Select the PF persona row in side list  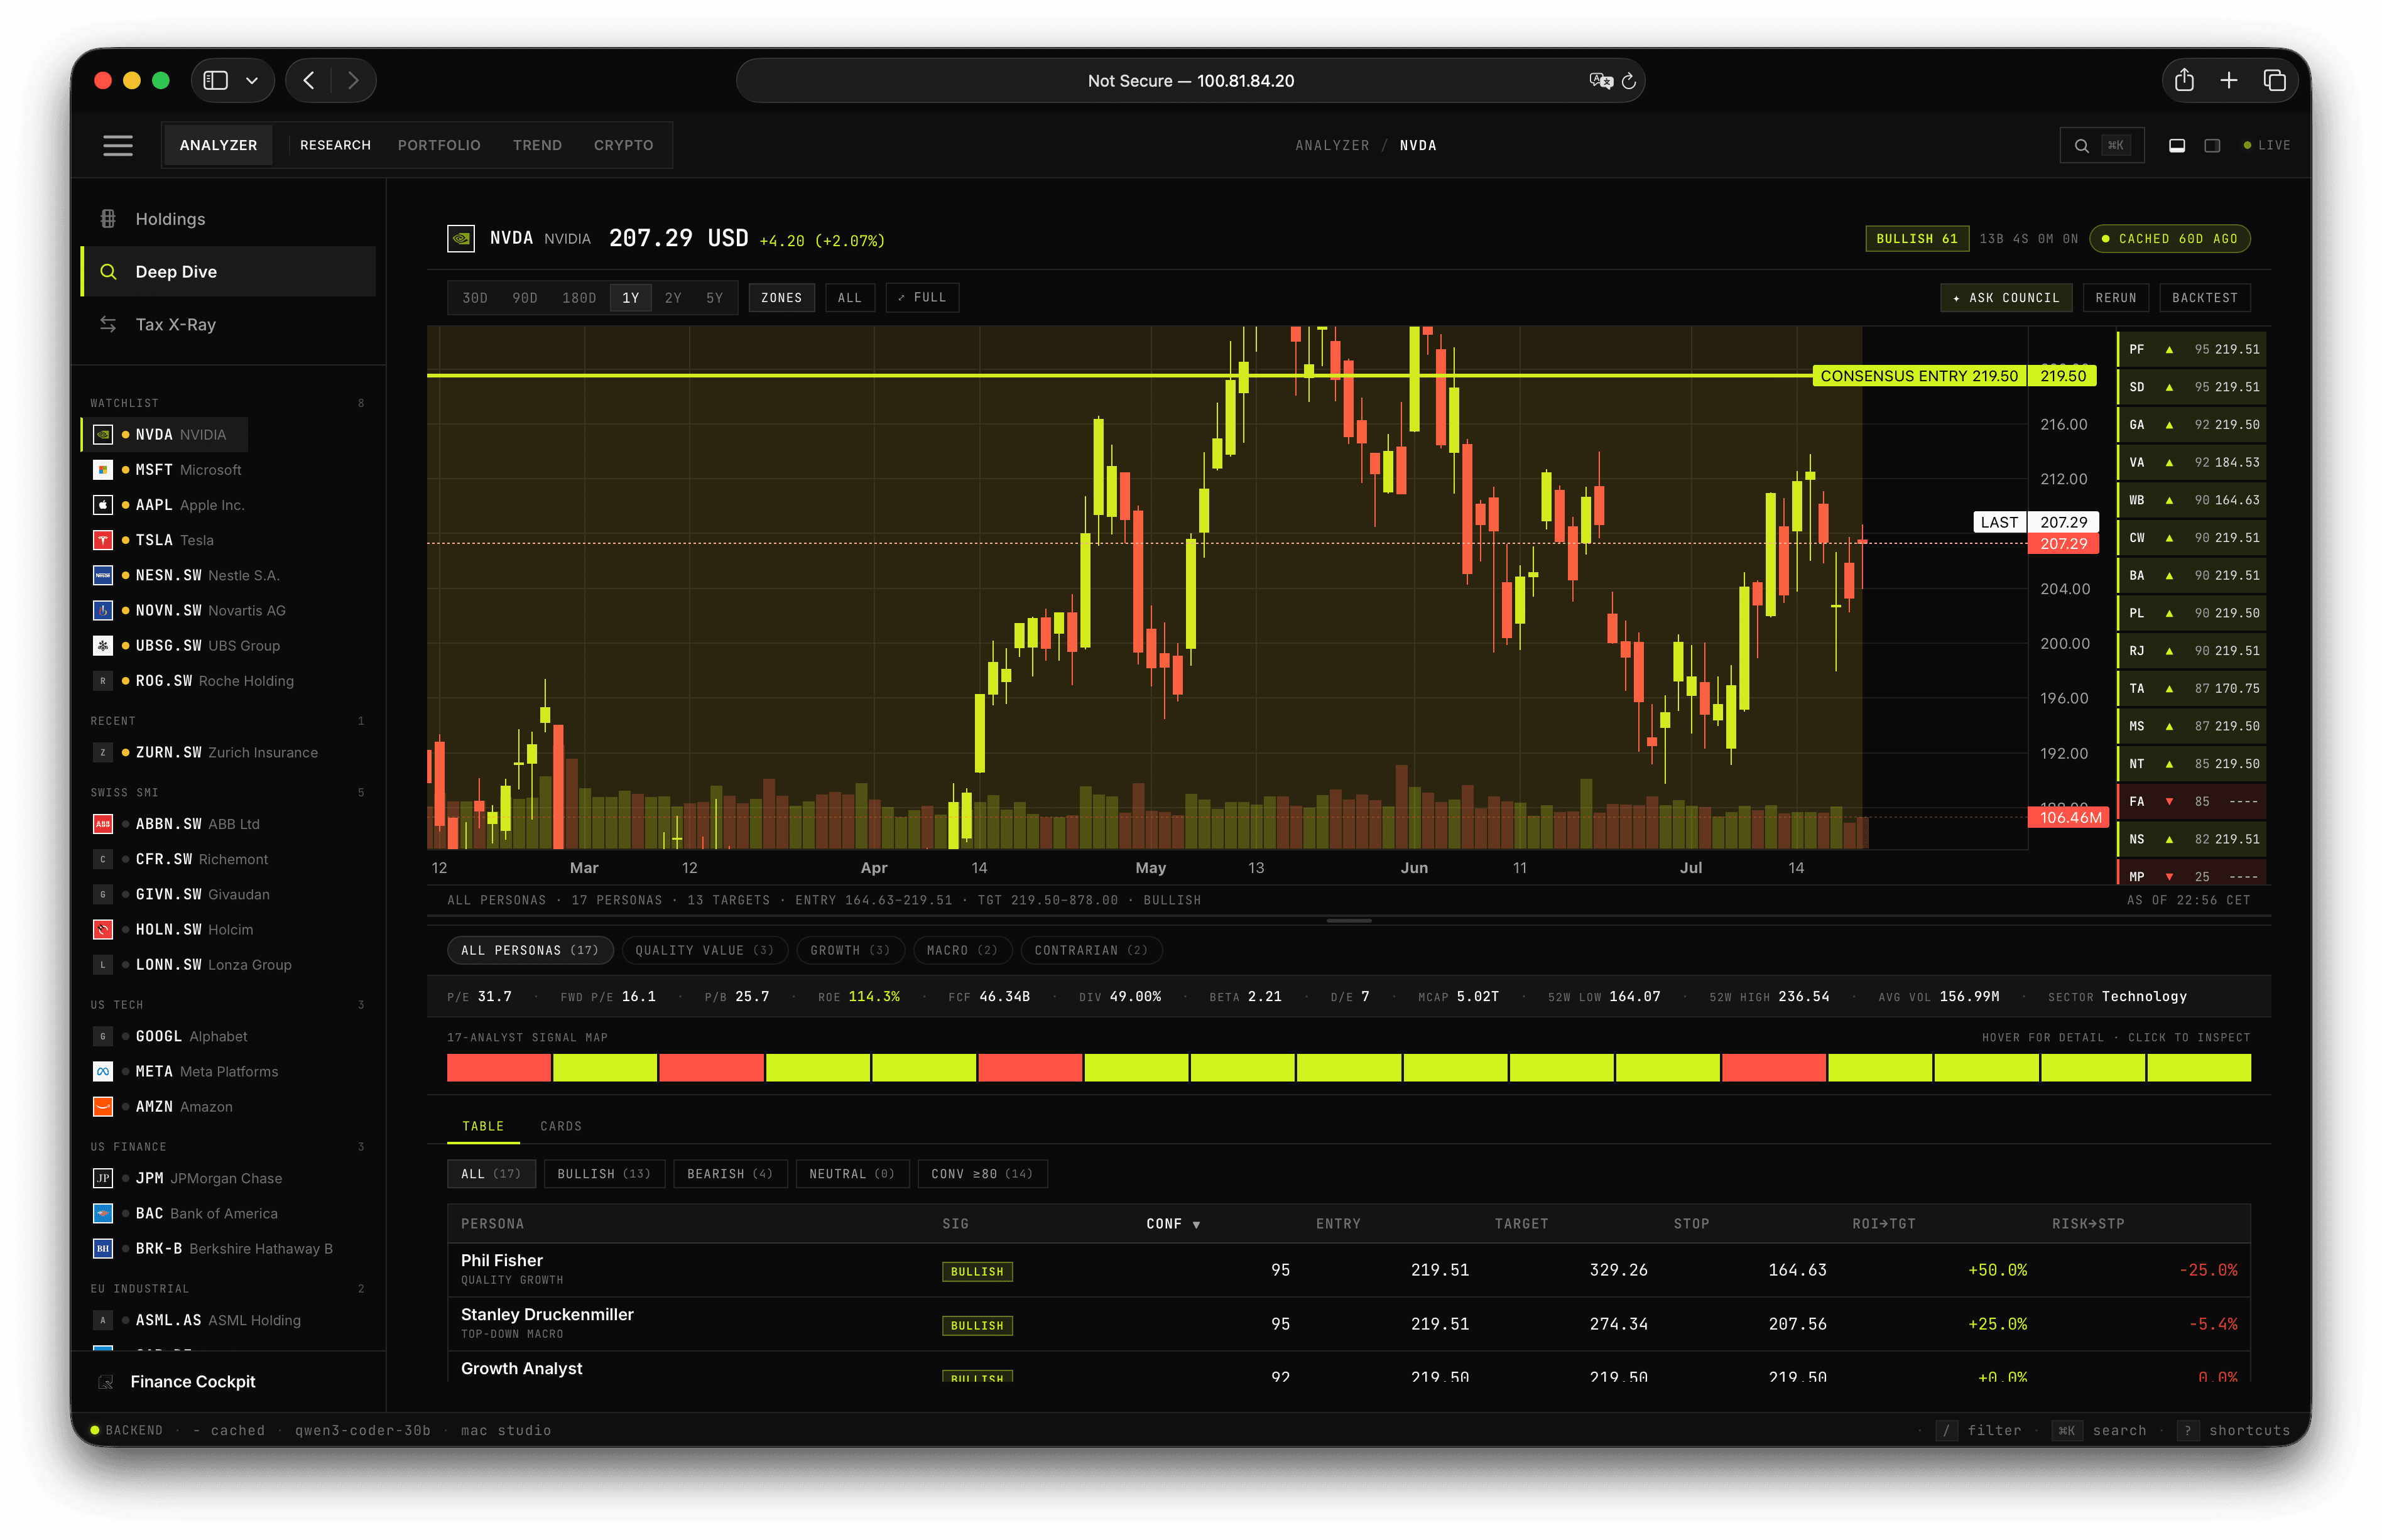(2192, 349)
